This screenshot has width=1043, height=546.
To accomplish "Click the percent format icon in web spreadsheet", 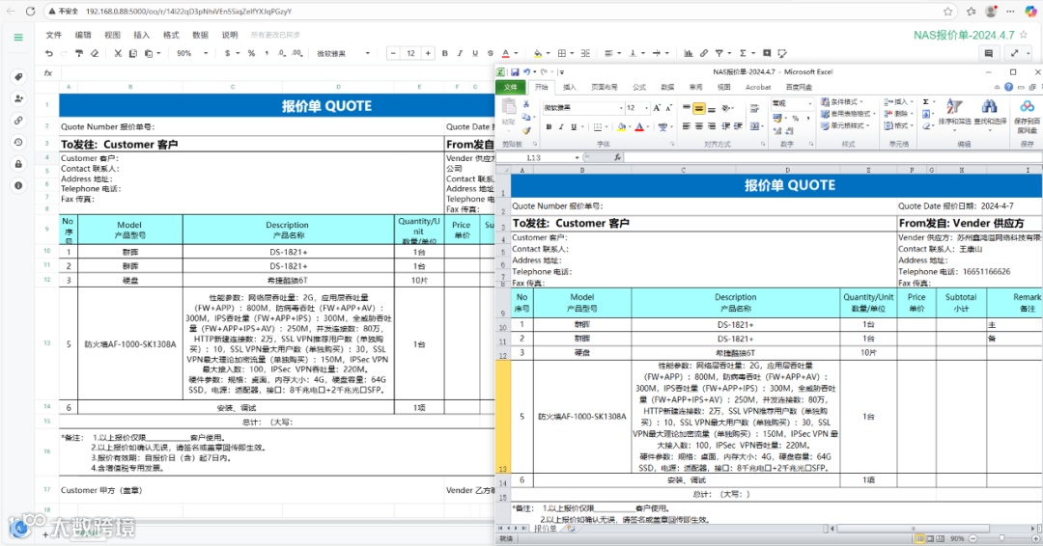I will 251,53.
